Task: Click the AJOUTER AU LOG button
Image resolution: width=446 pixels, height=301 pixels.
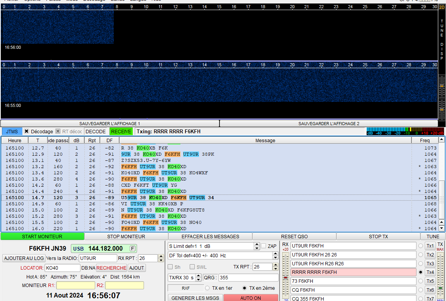Action: [x=23, y=258]
